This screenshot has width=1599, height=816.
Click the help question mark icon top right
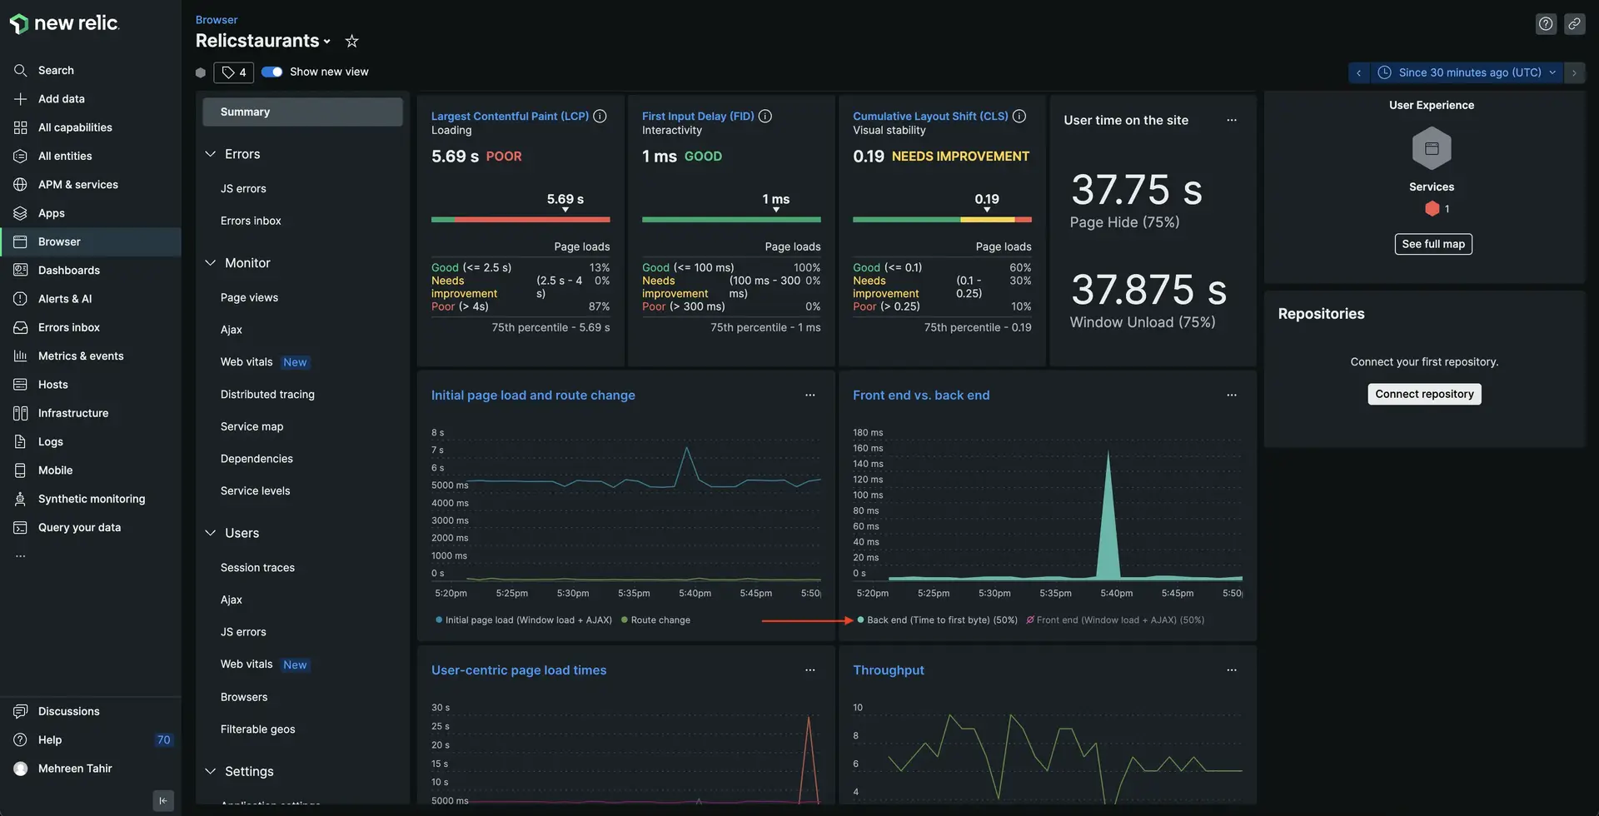pyautogui.click(x=1546, y=24)
